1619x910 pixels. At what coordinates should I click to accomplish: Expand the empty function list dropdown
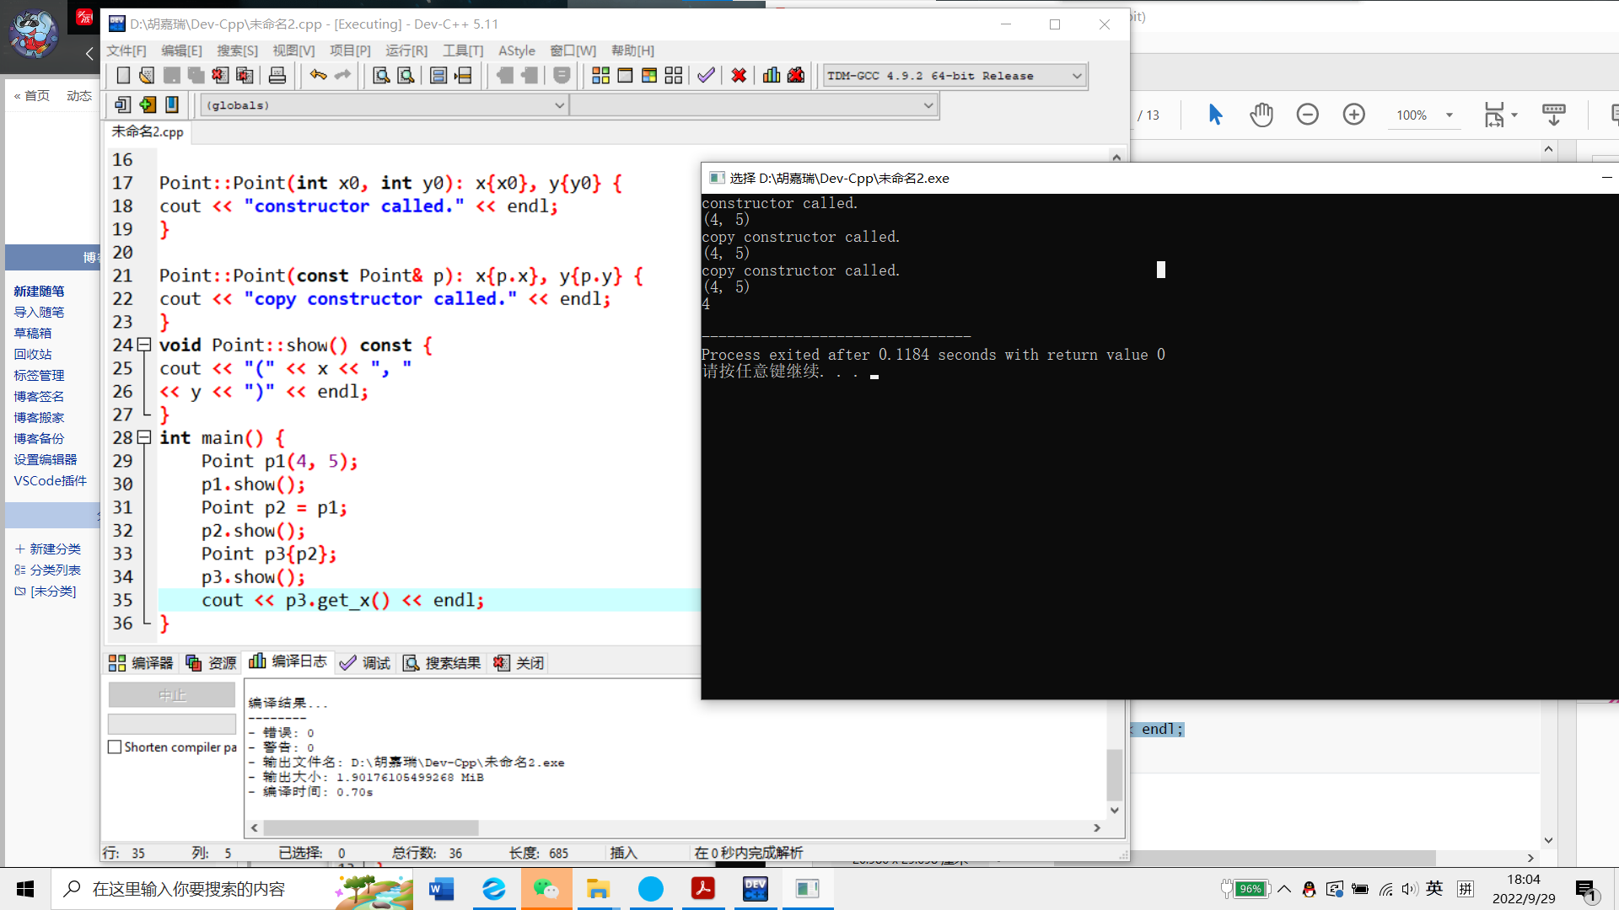(928, 105)
